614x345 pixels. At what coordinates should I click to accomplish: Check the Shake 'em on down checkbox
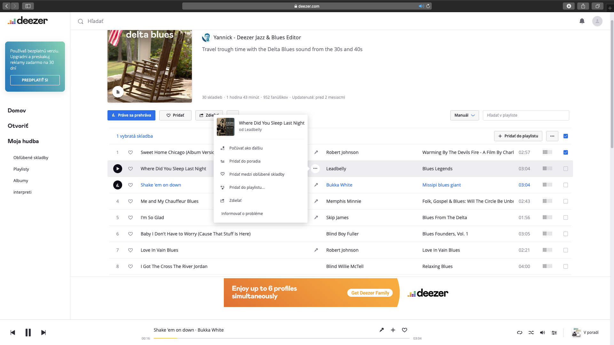click(x=566, y=185)
